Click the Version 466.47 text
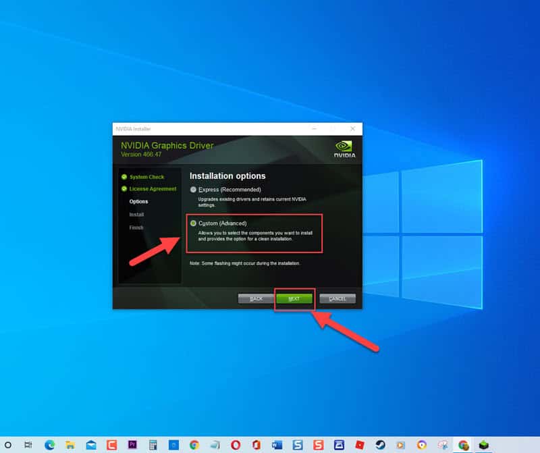 coord(141,155)
